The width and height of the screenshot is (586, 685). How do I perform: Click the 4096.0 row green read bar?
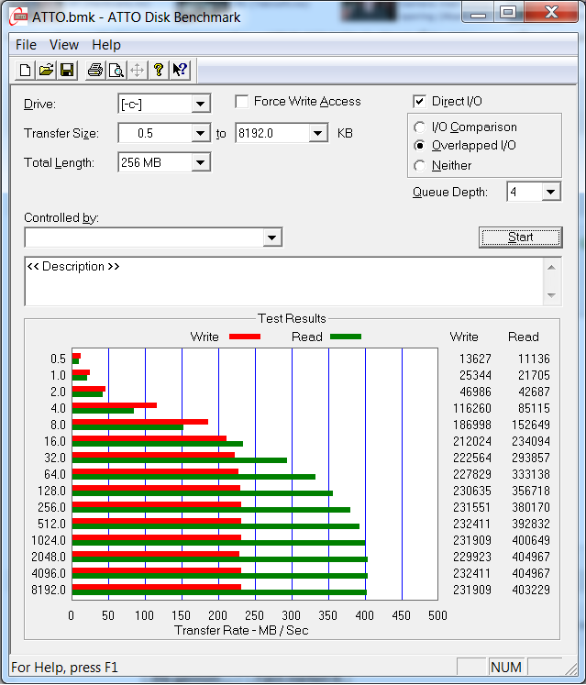[220, 576]
